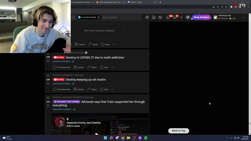Open 15 Comments on 'keeping up wit Austin'

(62, 89)
